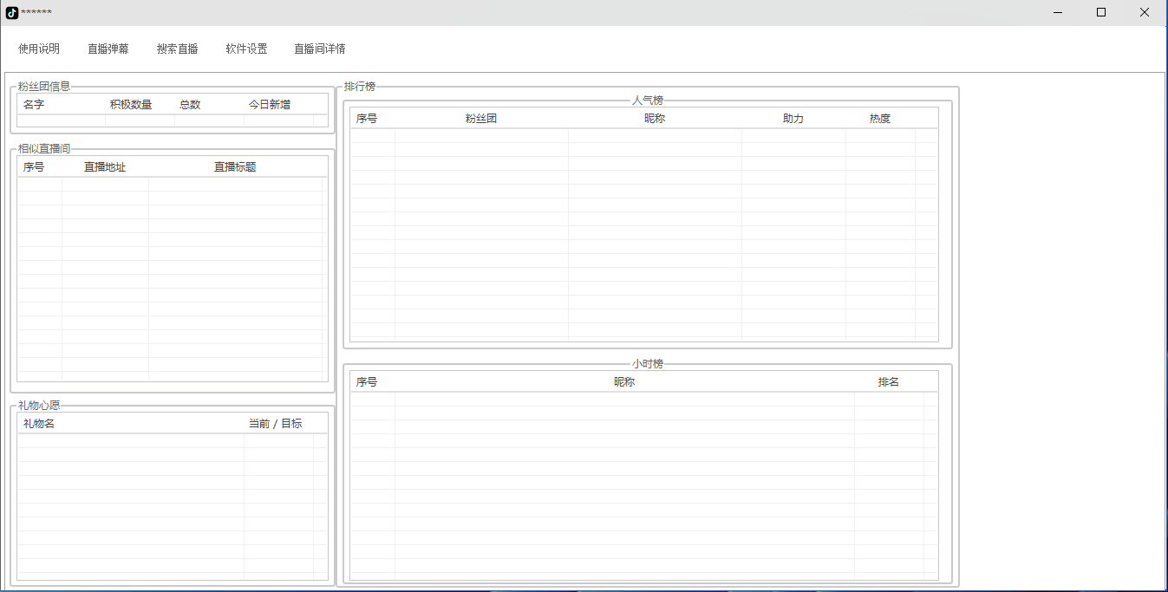
Task: Maximize the application window
Action: point(1101,12)
